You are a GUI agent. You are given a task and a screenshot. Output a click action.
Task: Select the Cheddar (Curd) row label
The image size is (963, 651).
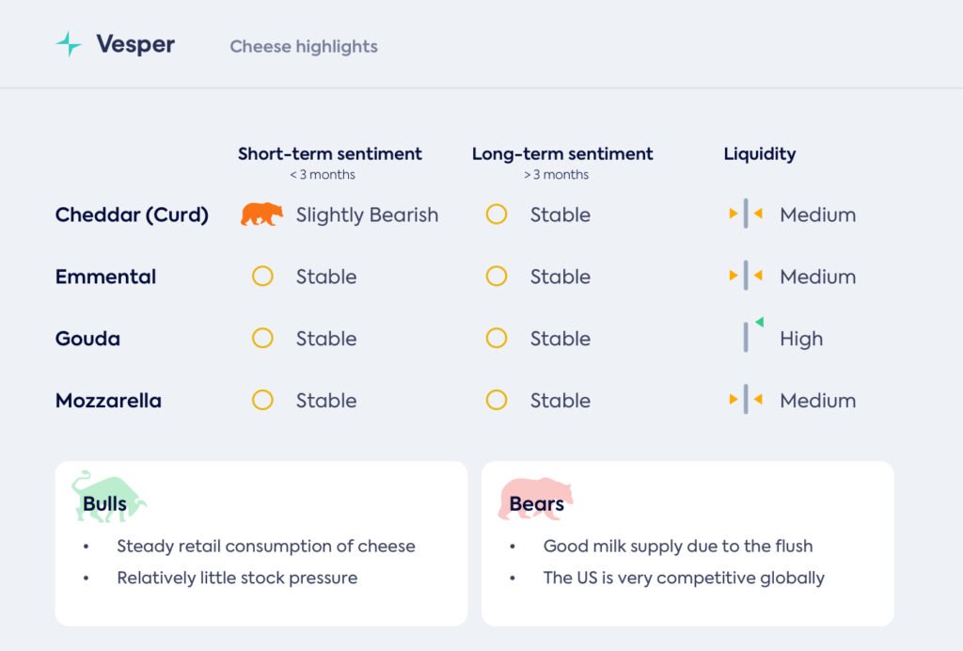click(132, 214)
